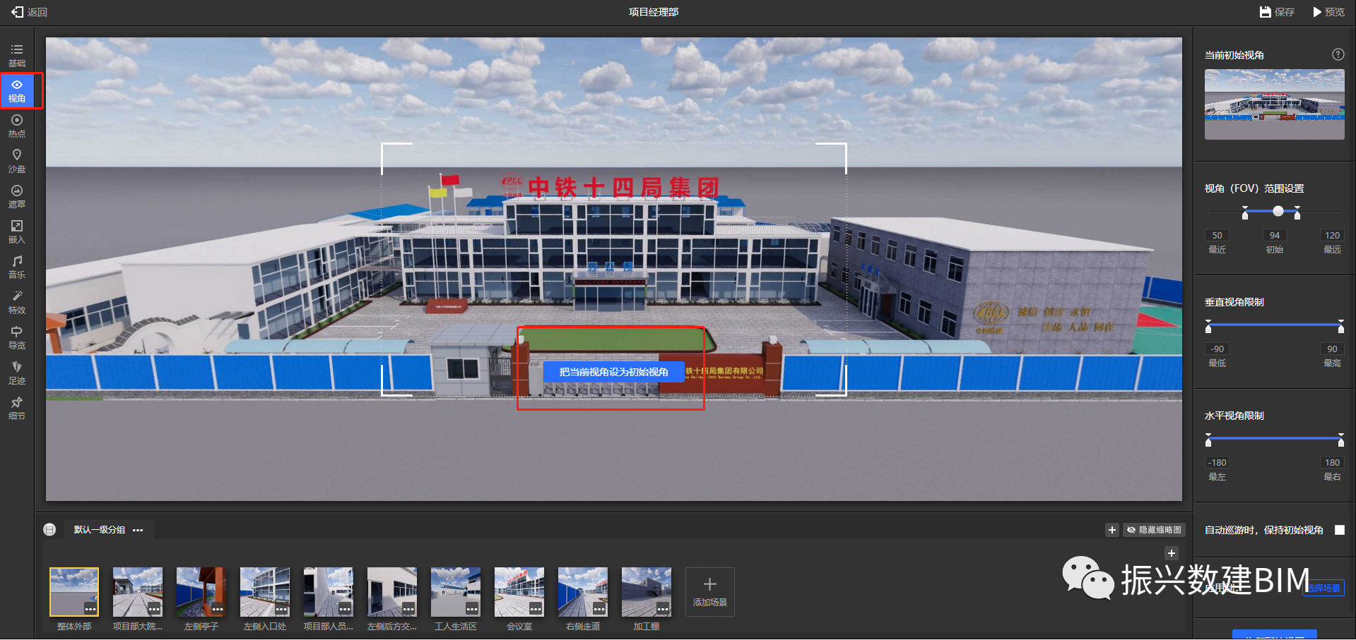Toggle 隐藏缩略图 hide thumbnails
This screenshot has height=640, width=1356.
click(x=1154, y=530)
